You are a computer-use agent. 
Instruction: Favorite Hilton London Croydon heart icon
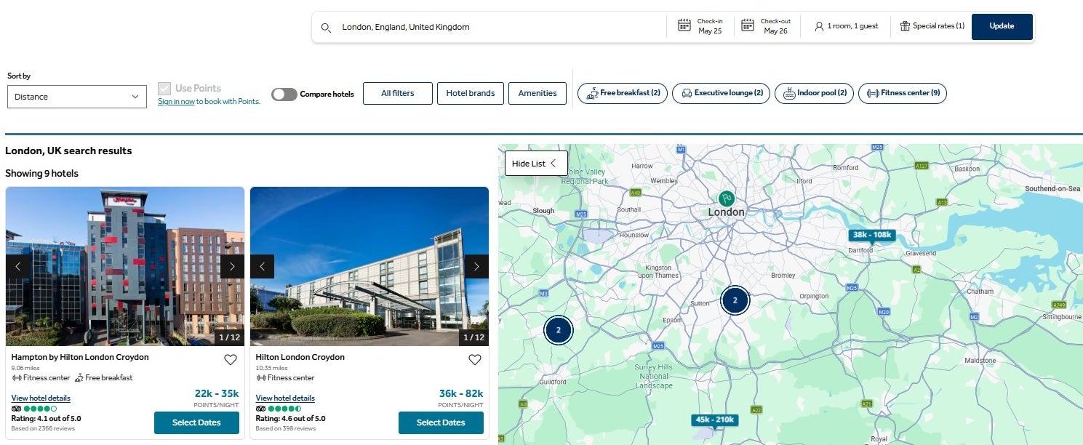click(x=475, y=359)
